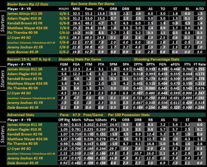Click the 'MIN' column header
The width and height of the screenshot is (207, 167).
pos(76,9)
